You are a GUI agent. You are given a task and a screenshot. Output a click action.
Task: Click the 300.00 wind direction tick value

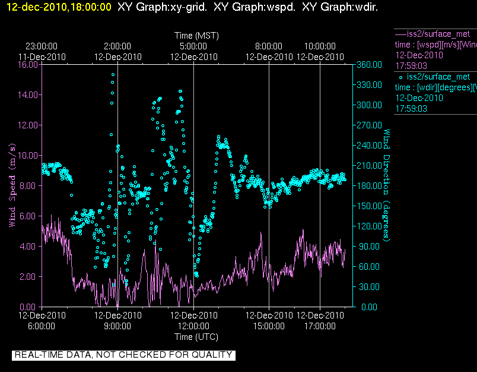(x=369, y=105)
